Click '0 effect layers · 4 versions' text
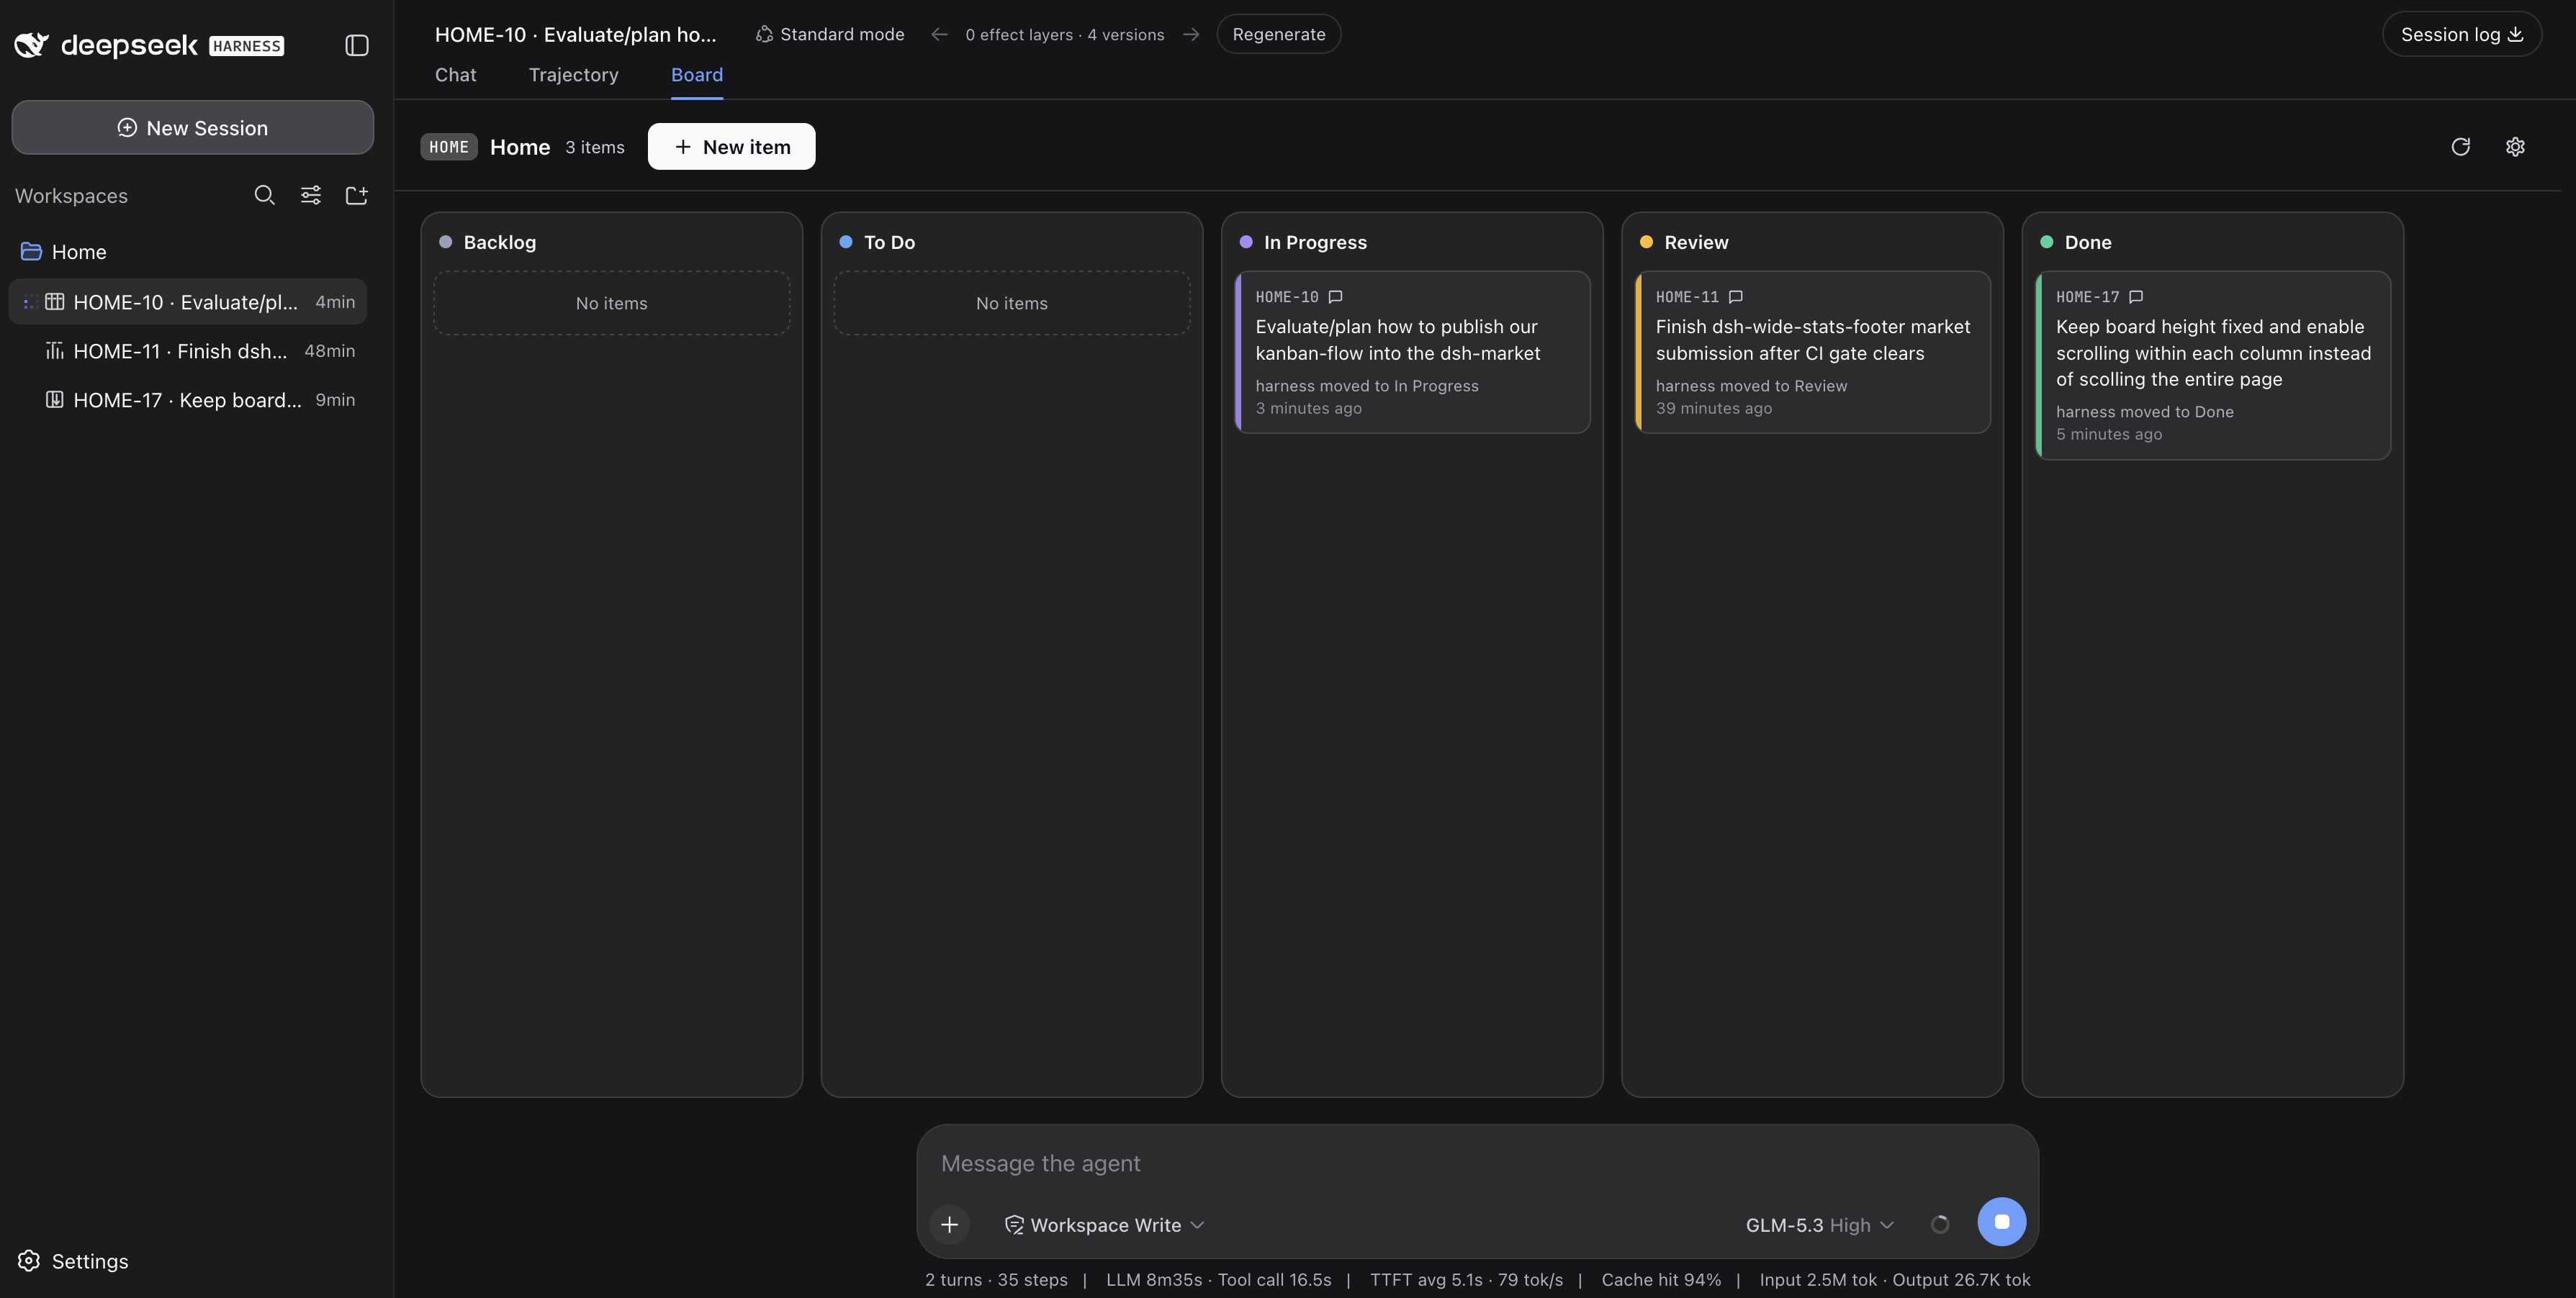The height and width of the screenshot is (1298, 2576). point(1065,34)
